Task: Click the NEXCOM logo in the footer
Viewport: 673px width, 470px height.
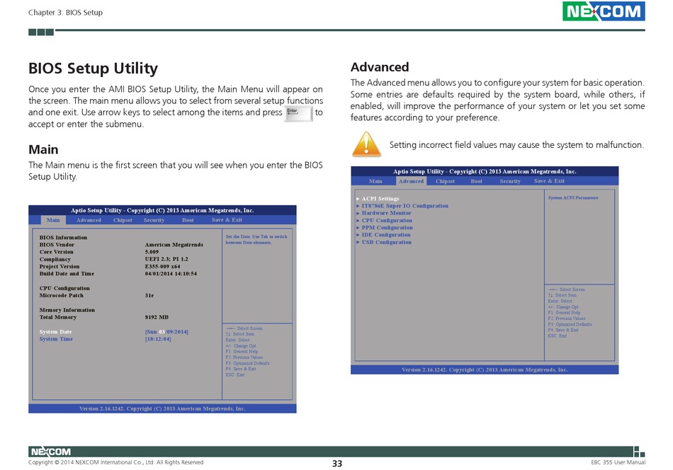Action: 50,452
